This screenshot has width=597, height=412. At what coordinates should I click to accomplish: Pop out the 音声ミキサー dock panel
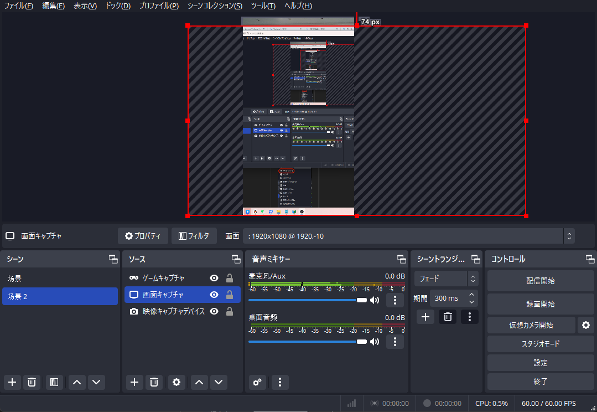(402, 259)
